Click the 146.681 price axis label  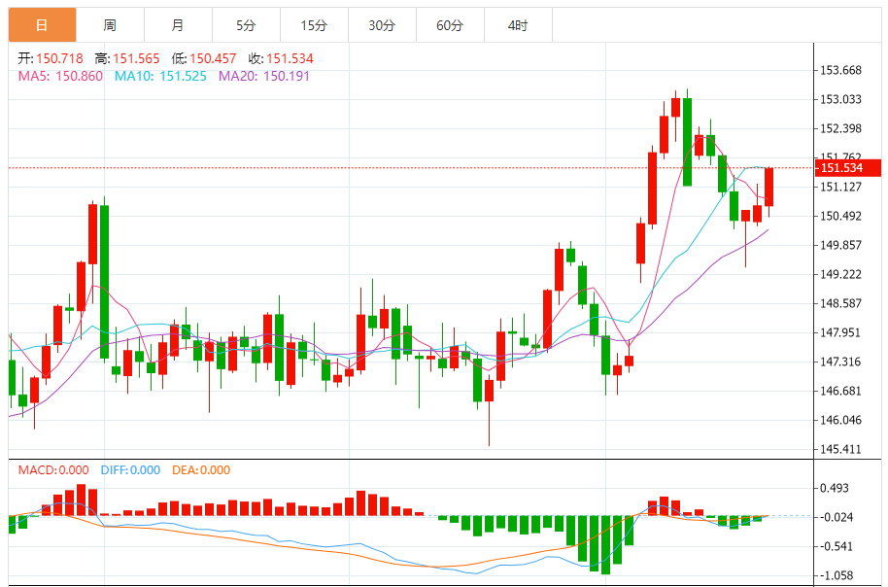(x=841, y=391)
